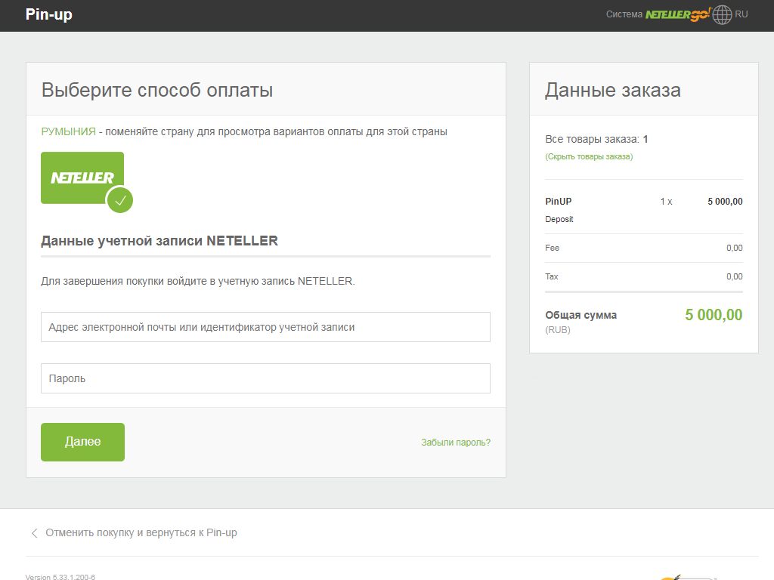Click the green 5 000,00 total amount
774x580 pixels.
pyautogui.click(x=714, y=315)
